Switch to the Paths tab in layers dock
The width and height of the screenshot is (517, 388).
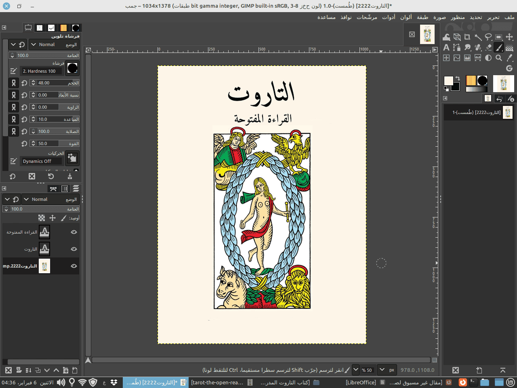[53, 189]
